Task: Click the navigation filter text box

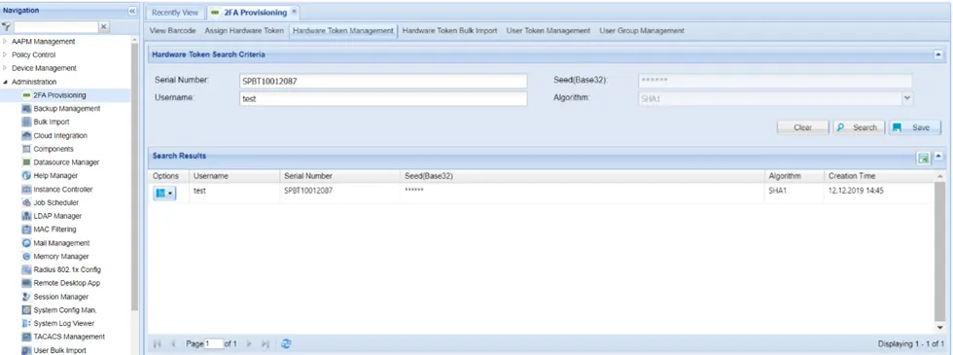Action: click(x=56, y=27)
